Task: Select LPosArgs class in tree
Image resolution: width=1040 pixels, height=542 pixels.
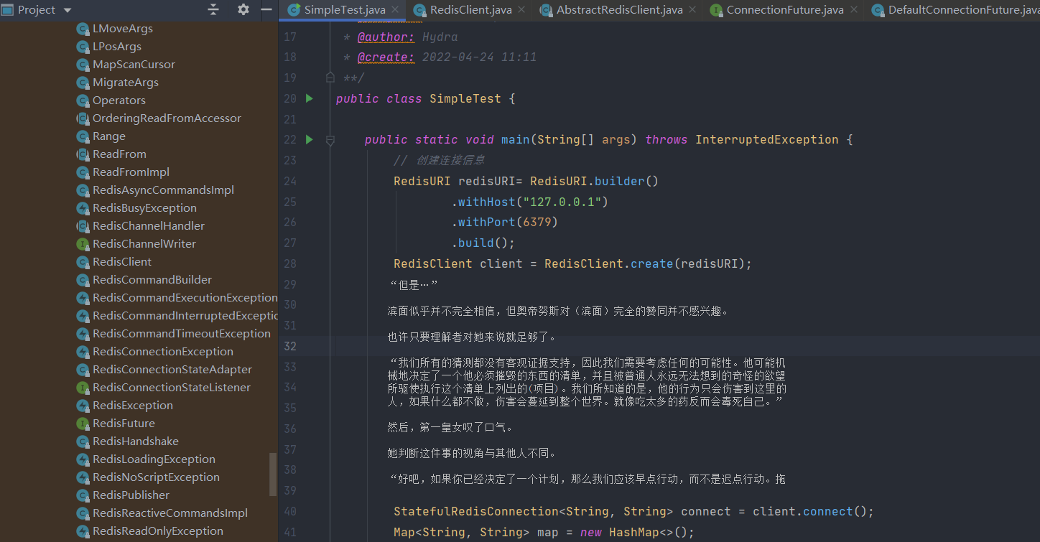Action: (x=117, y=47)
